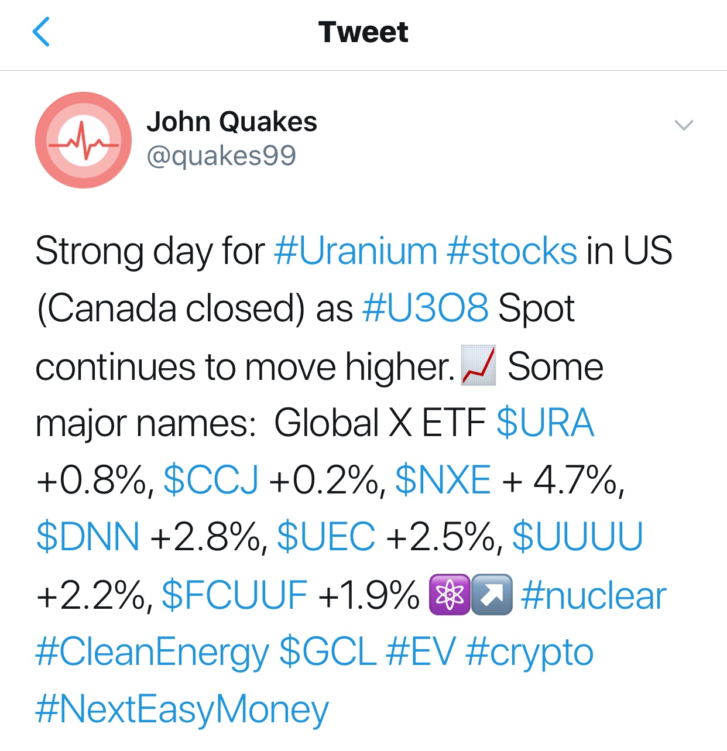This screenshot has width=727, height=751.
Task: Open the #NextEasyMoney hashtag
Action: (x=182, y=709)
